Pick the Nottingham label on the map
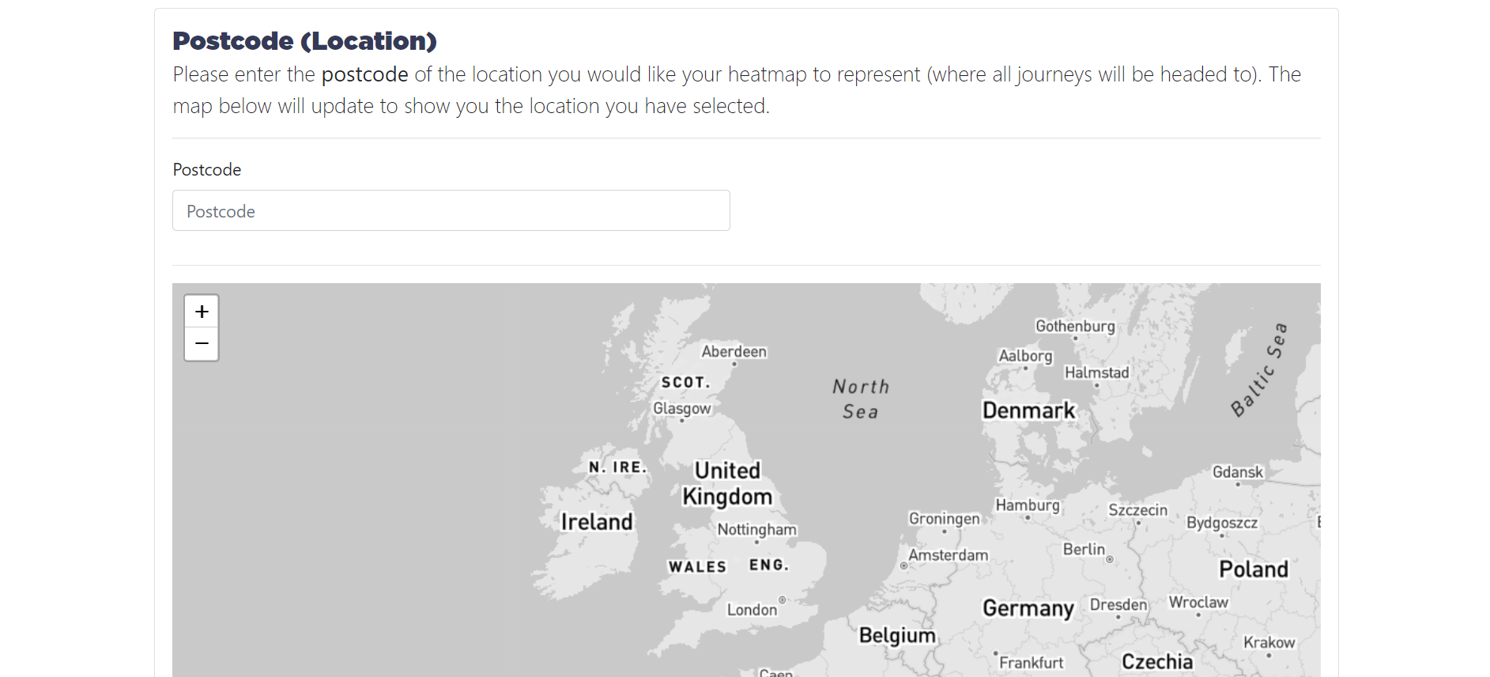This screenshot has height=677, width=1490. (x=756, y=529)
